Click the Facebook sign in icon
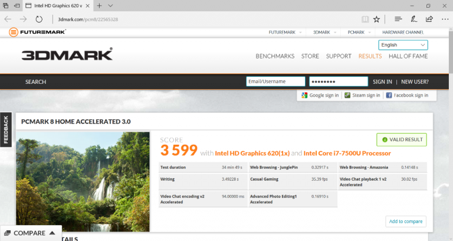 coord(389,95)
